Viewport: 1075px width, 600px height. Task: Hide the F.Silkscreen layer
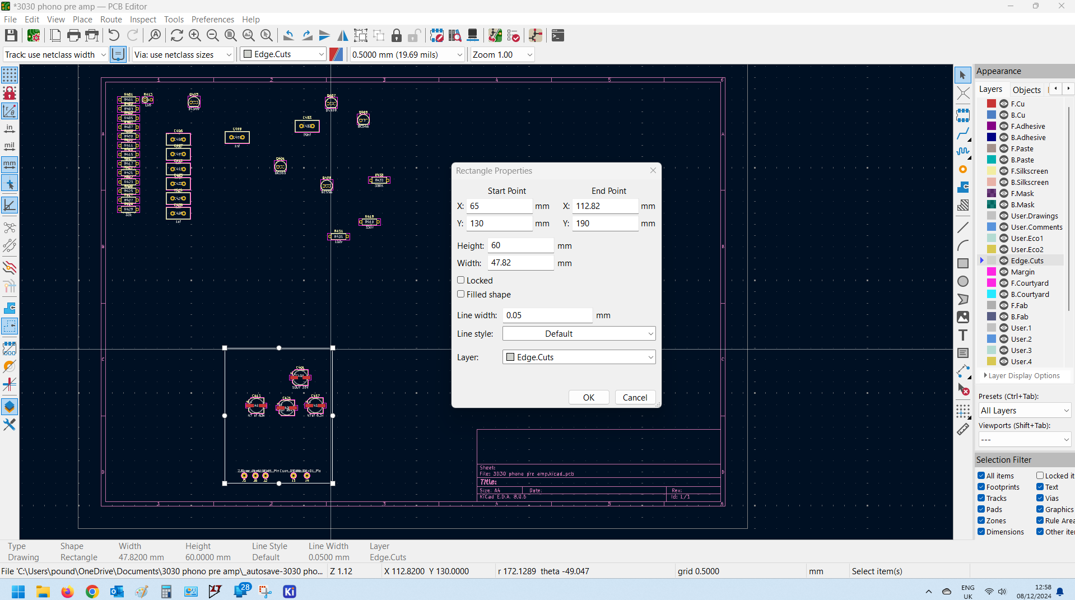click(x=1004, y=171)
